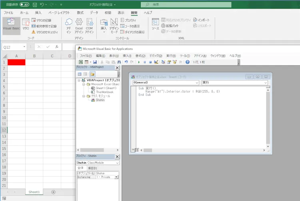
Task: Select the red cell A1
Action: [16, 62]
